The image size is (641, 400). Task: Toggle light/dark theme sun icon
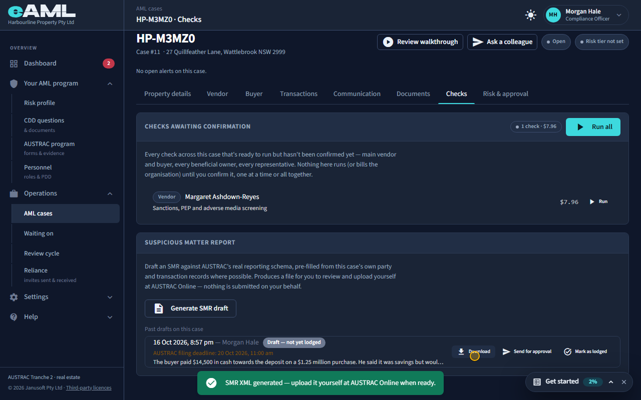(531, 15)
